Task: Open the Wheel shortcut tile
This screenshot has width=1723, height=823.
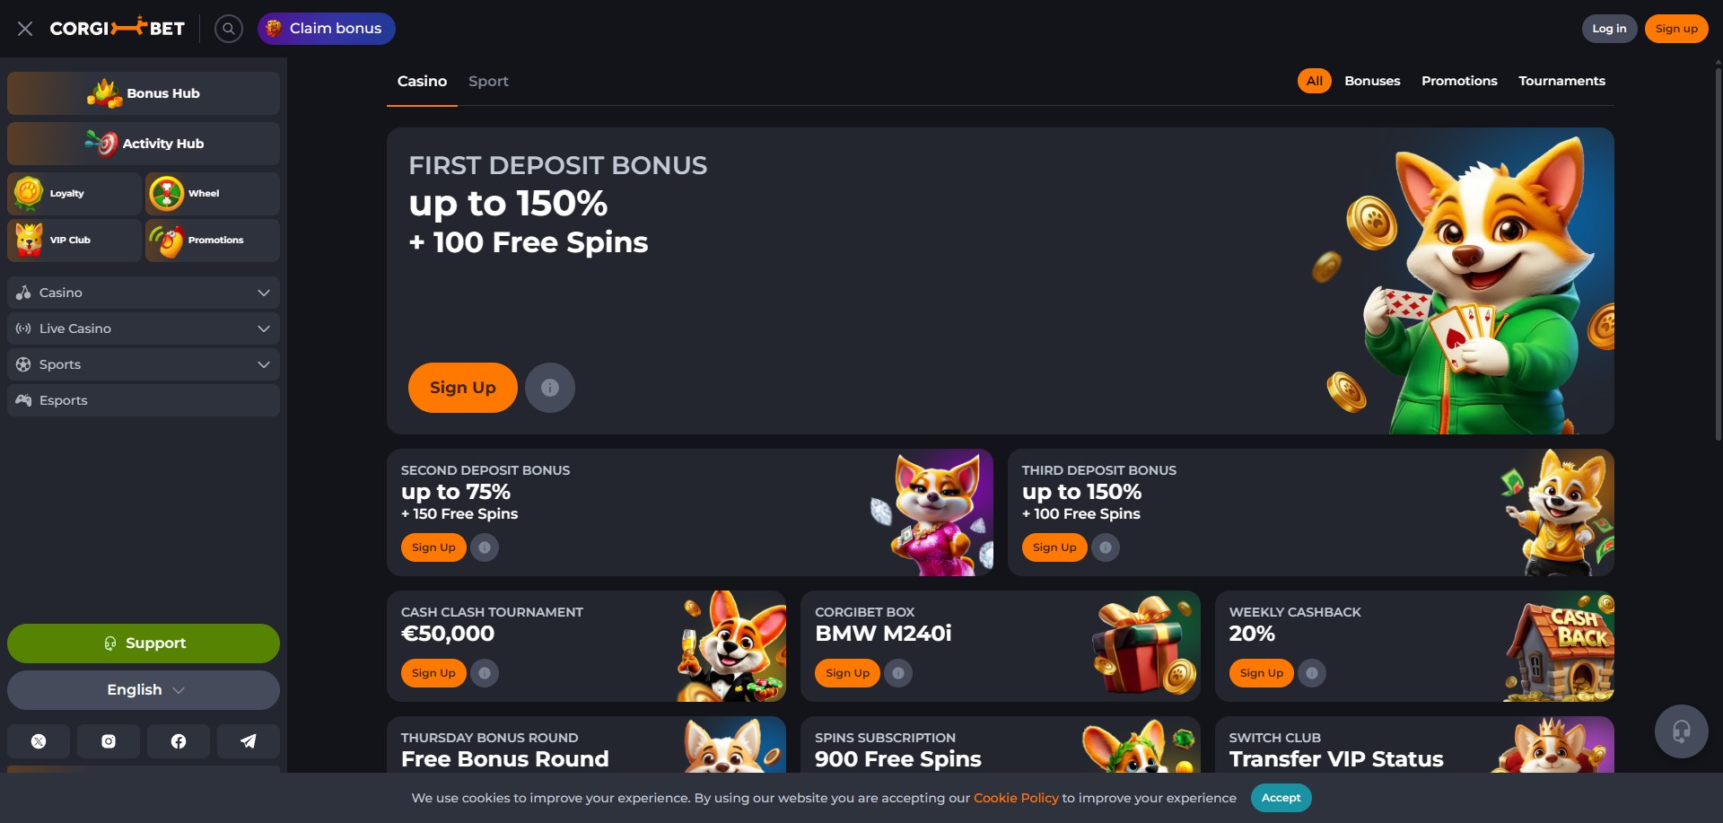Action: tap(213, 193)
